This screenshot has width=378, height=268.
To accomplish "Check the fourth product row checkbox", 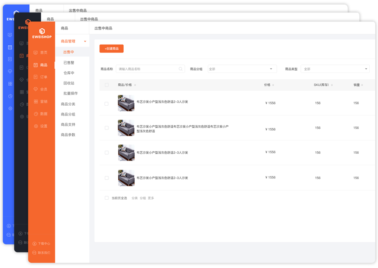I will click(x=107, y=178).
